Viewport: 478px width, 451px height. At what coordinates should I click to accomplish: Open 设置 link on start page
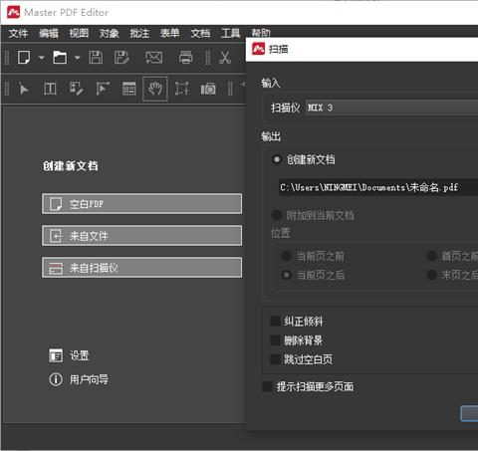click(80, 355)
